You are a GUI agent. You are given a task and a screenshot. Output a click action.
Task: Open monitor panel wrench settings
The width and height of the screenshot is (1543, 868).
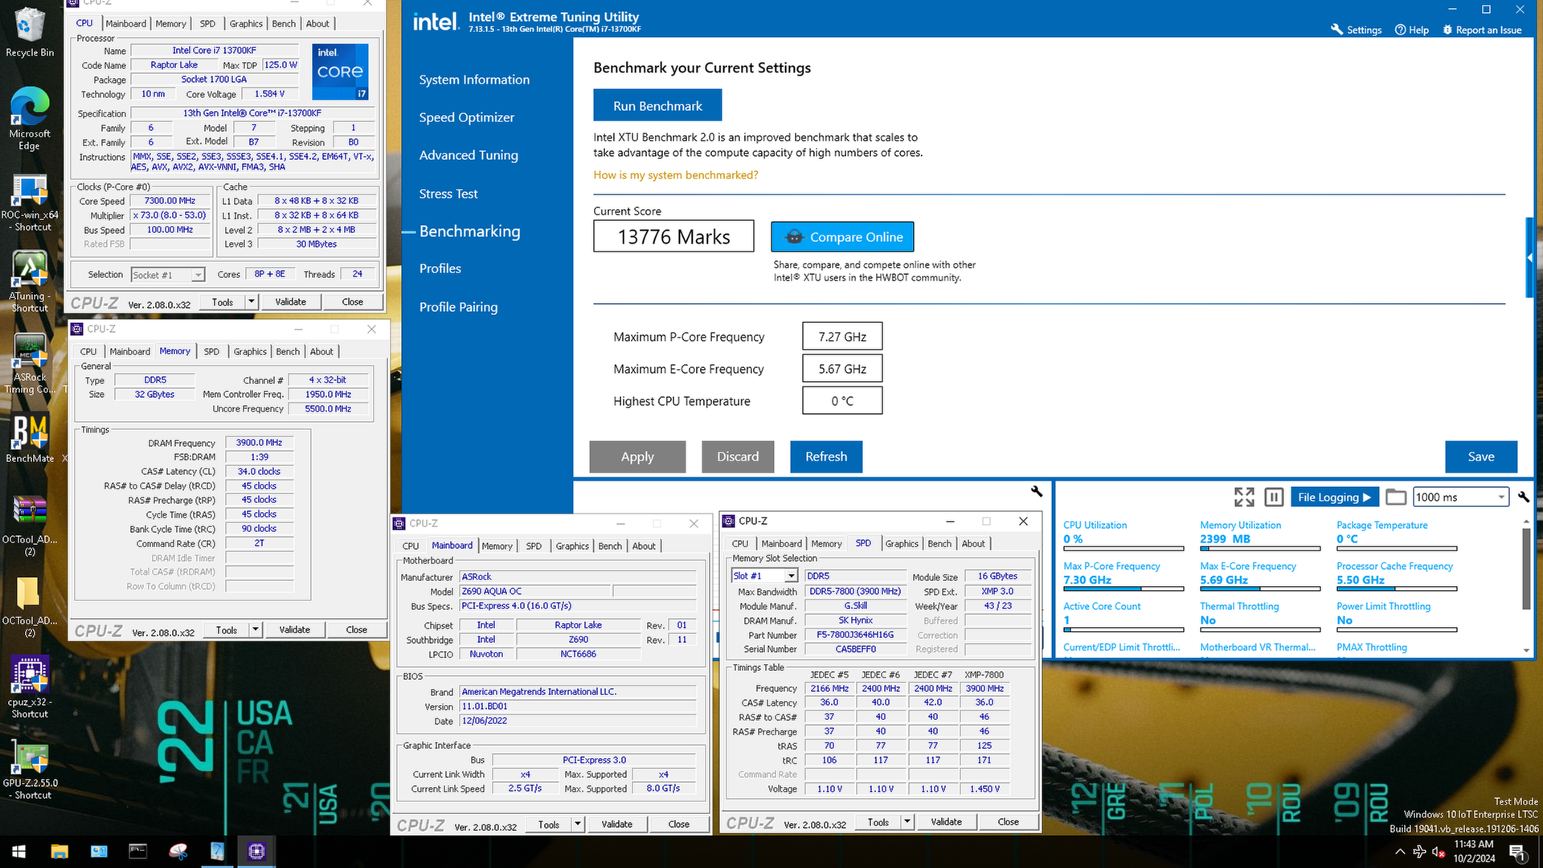(x=1524, y=497)
